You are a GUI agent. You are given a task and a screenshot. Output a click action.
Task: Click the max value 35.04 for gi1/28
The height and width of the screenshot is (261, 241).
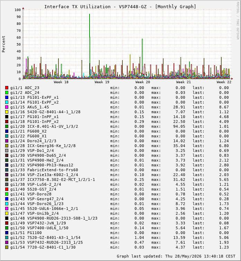(179, 146)
